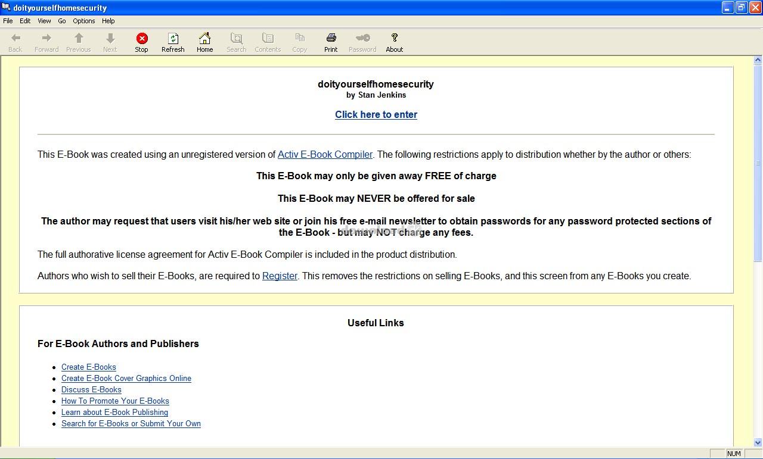Open the About question mark icon
The height and width of the screenshot is (459, 763).
point(394,39)
